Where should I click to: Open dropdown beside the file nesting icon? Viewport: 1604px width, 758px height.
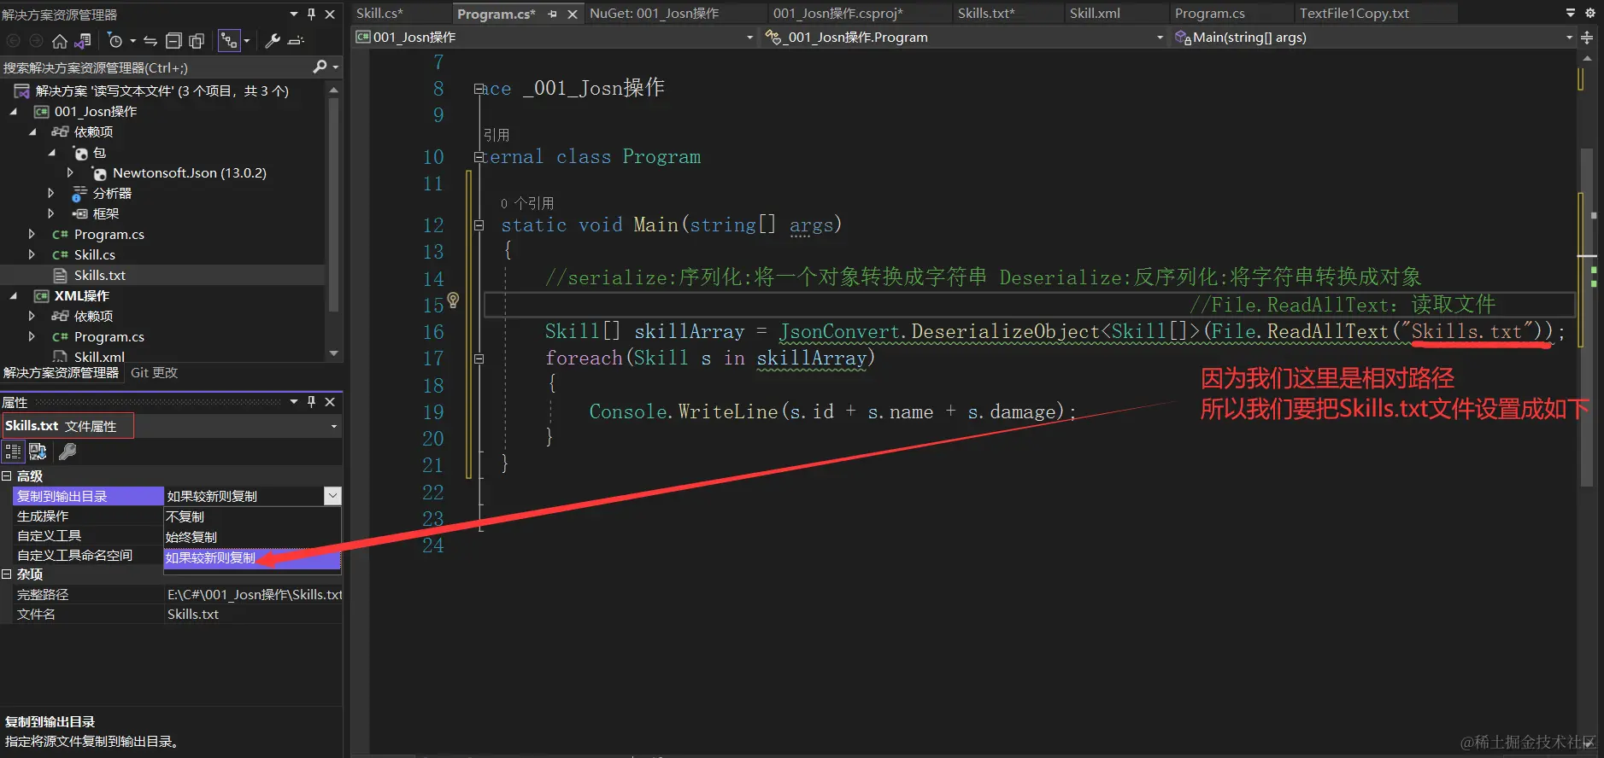tap(247, 41)
